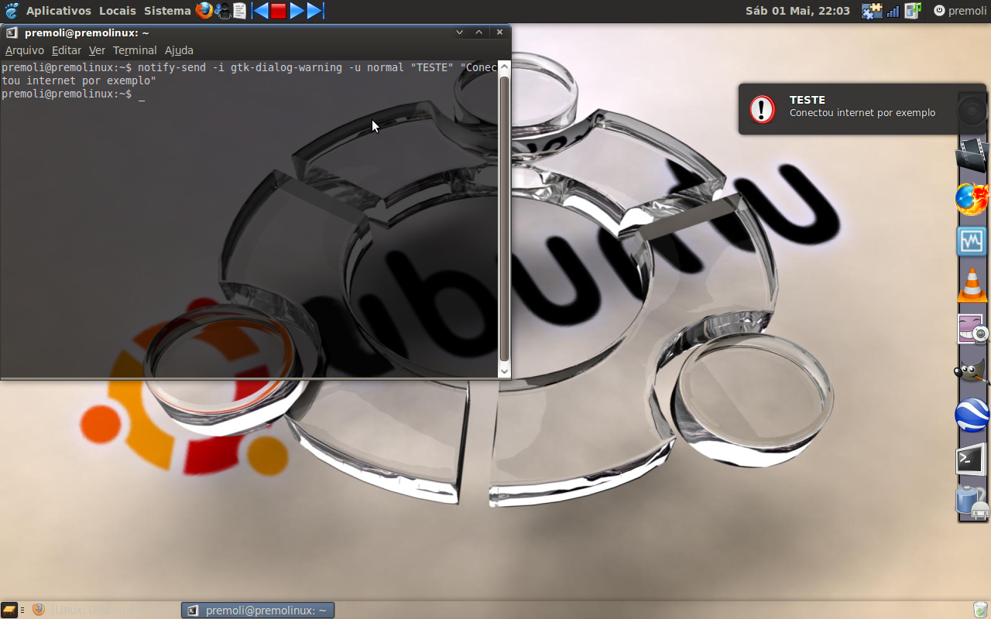Open the speaker icon atop the dock
Image resolution: width=991 pixels, height=619 pixels.
(x=972, y=112)
